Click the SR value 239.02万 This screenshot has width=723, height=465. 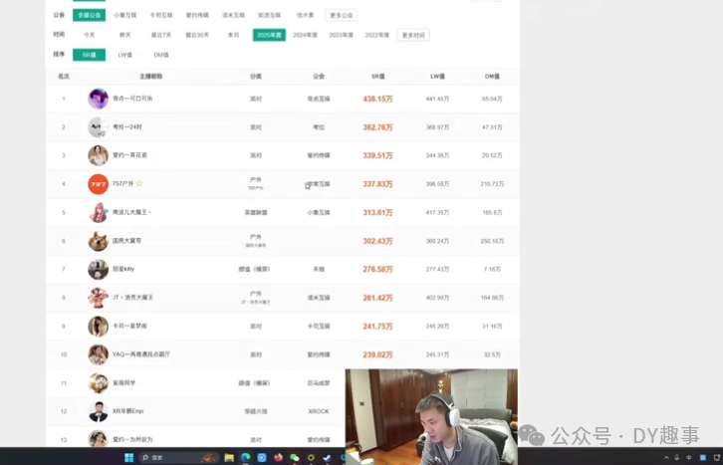point(377,354)
